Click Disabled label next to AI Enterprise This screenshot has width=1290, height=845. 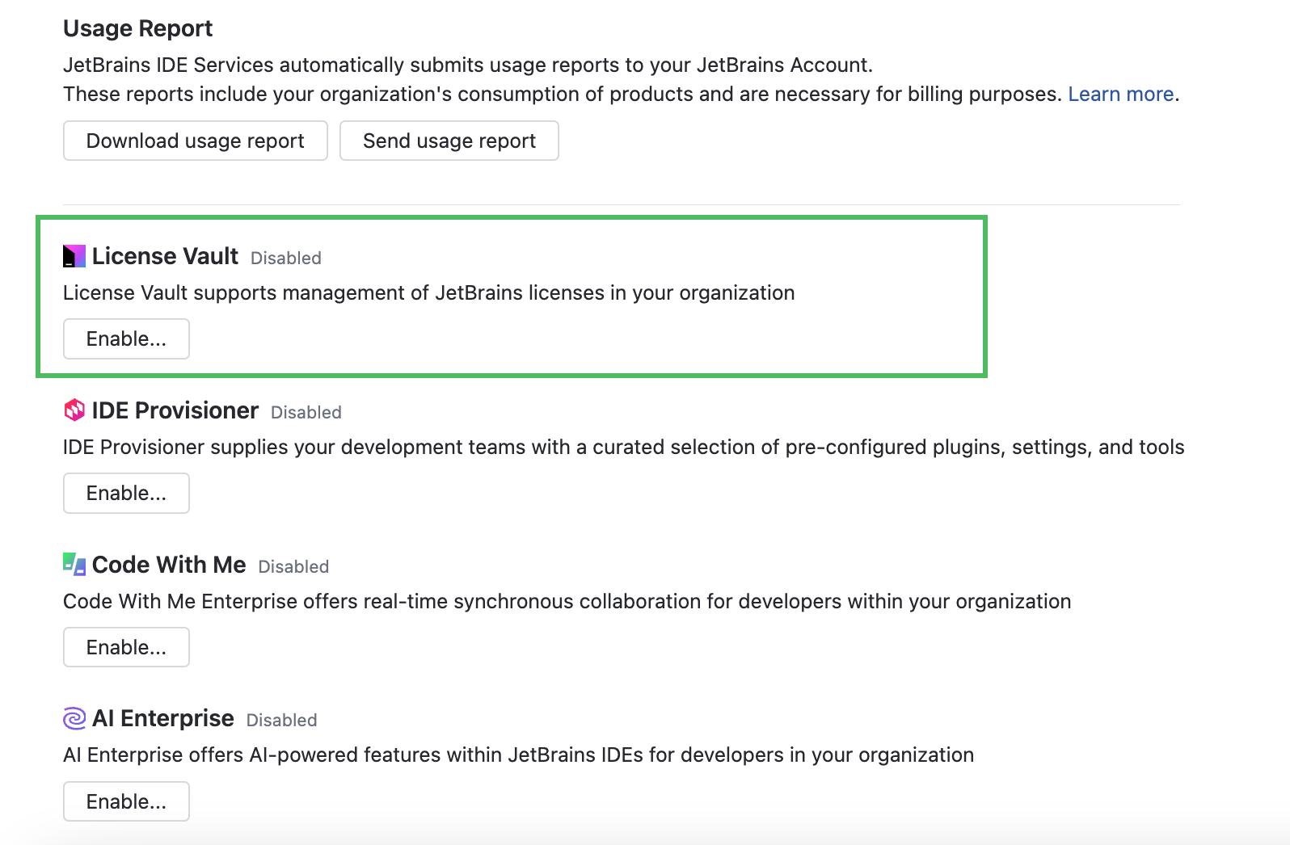click(x=281, y=721)
